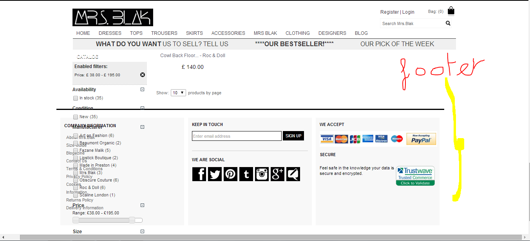Click the shopping bag icon

coord(451,11)
